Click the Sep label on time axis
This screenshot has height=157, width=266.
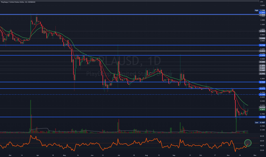pos(174,155)
